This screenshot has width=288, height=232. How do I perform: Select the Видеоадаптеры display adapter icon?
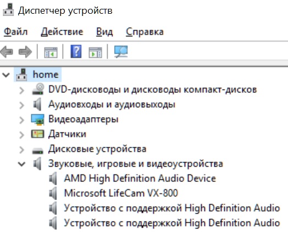(x=38, y=120)
